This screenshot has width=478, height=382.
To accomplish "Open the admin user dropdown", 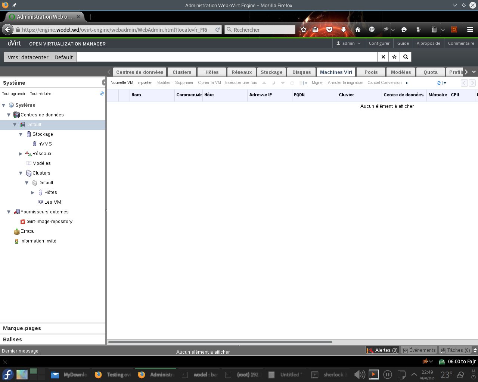I will (348, 43).
